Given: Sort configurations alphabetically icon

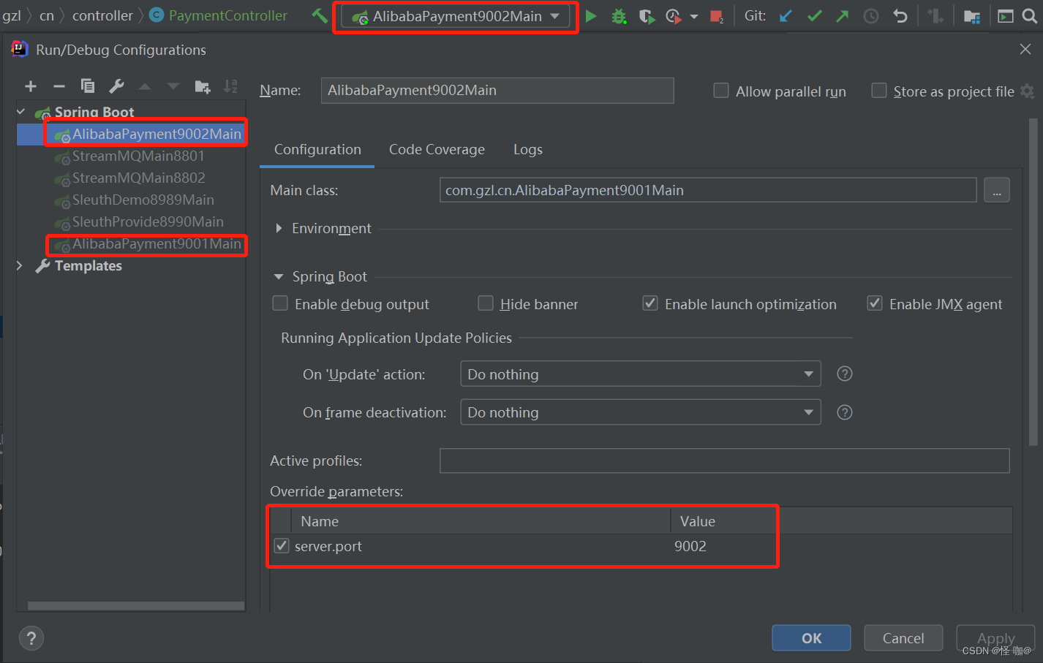Looking at the screenshot, I should pos(230,86).
